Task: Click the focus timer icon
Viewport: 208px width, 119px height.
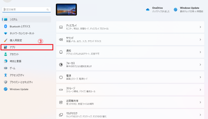Action: [61, 65]
